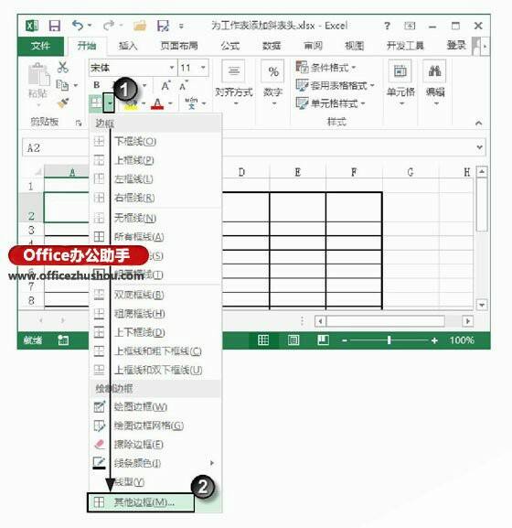This screenshot has width=512, height=528.
Task: Select 粗底框线(H) thick bottom border
Action: (x=155, y=314)
